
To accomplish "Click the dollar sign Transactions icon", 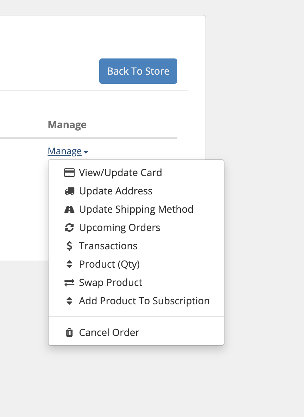I will pos(69,246).
